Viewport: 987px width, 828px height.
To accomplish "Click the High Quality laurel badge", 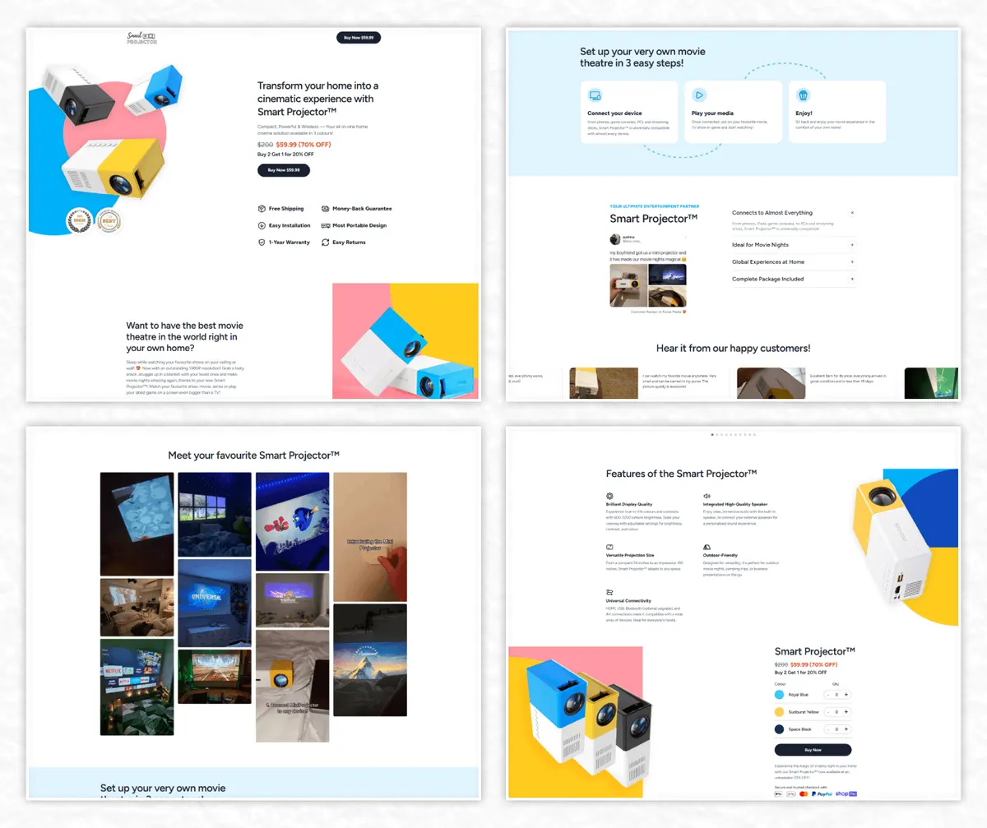I will tap(79, 220).
